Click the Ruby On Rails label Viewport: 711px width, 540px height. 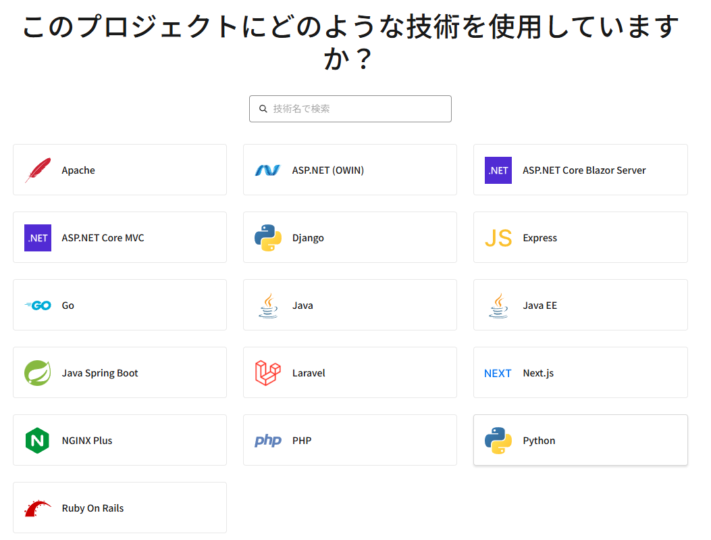coord(93,508)
